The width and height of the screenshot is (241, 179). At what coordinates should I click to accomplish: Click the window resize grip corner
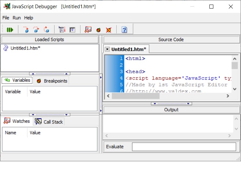[238, 159]
